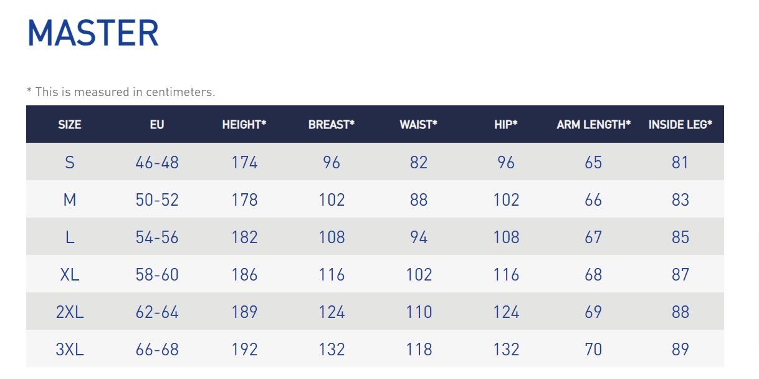The width and height of the screenshot is (759, 379).
Task: Select the ARM LENGTH* column header
Action: [x=594, y=125]
